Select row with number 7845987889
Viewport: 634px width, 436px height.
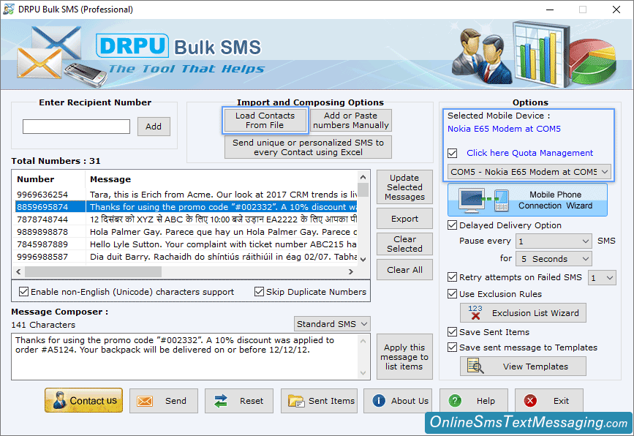186,244
